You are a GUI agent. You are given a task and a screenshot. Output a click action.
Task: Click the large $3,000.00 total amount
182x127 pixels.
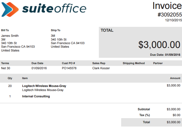tap(159, 45)
